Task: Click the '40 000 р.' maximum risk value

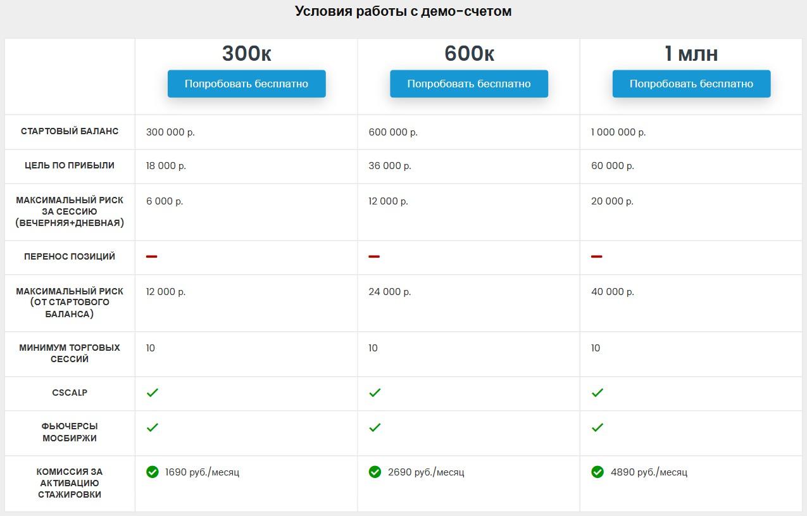Action: pos(613,292)
